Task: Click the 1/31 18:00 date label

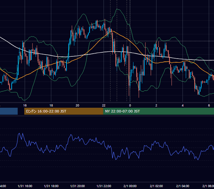Action: tap(51, 186)
